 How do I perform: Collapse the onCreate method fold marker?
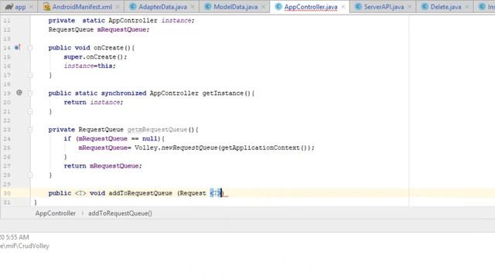point(30,48)
